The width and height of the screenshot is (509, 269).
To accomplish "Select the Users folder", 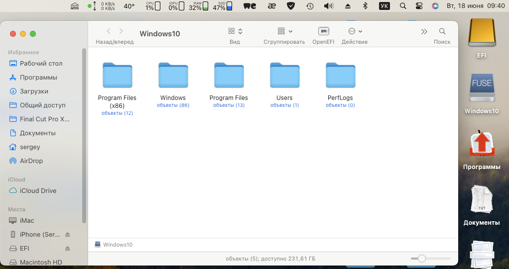I will 285,75.
